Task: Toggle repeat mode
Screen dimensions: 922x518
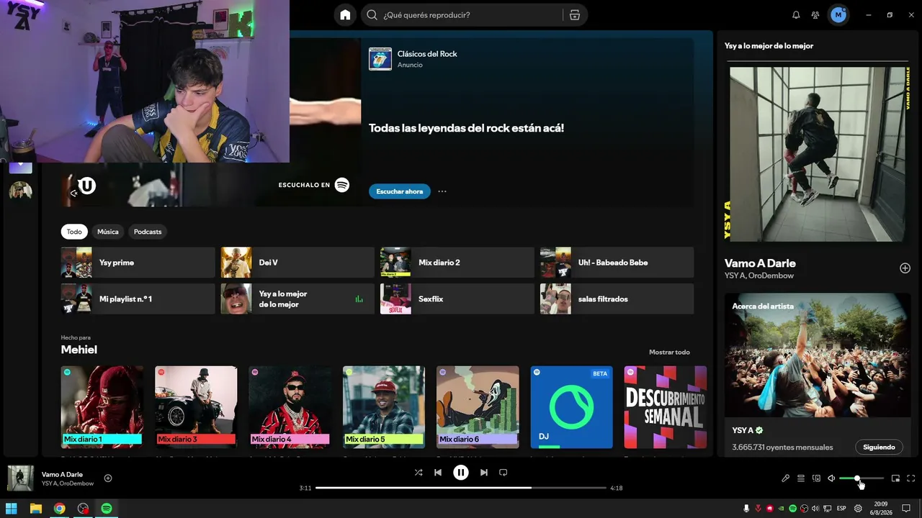Action: click(503, 473)
